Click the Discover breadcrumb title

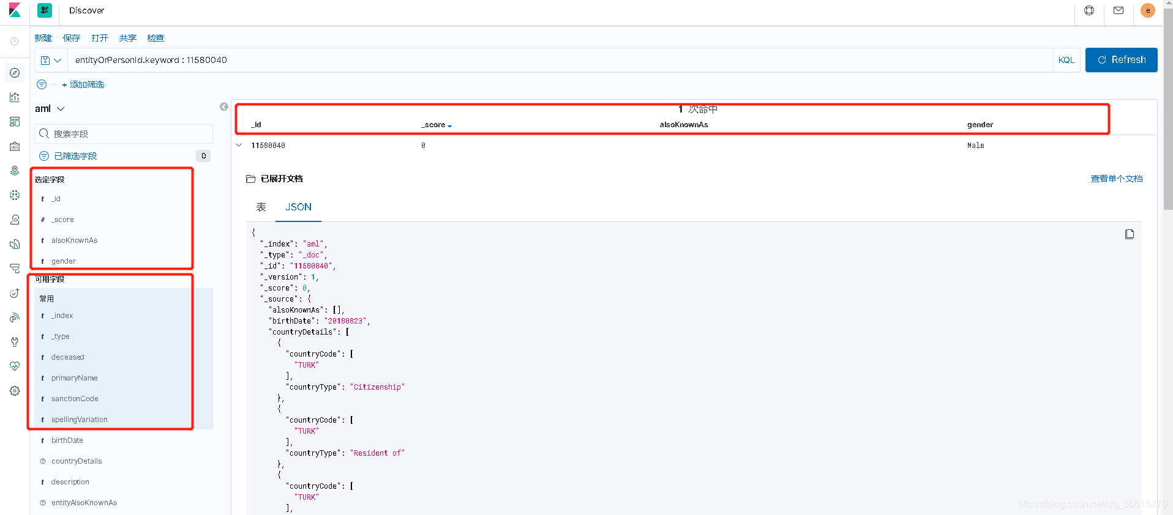tap(86, 10)
